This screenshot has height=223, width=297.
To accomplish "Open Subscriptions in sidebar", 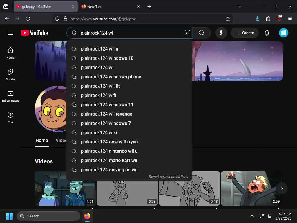I will pyautogui.click(x=10, y=96).
